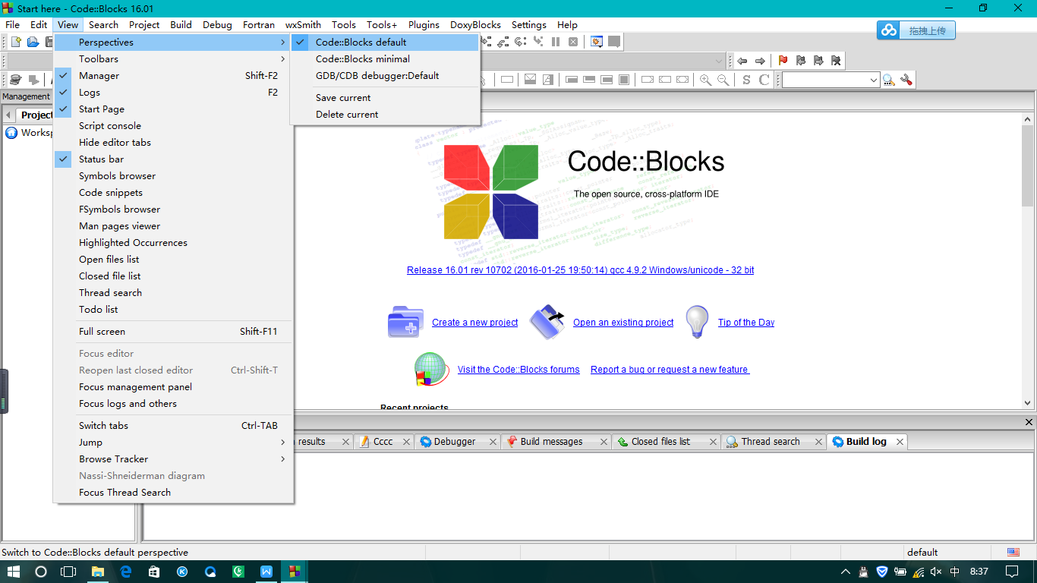
Task: Zoom out using the minus magnifier icon
Action: [x=722, y=79]
